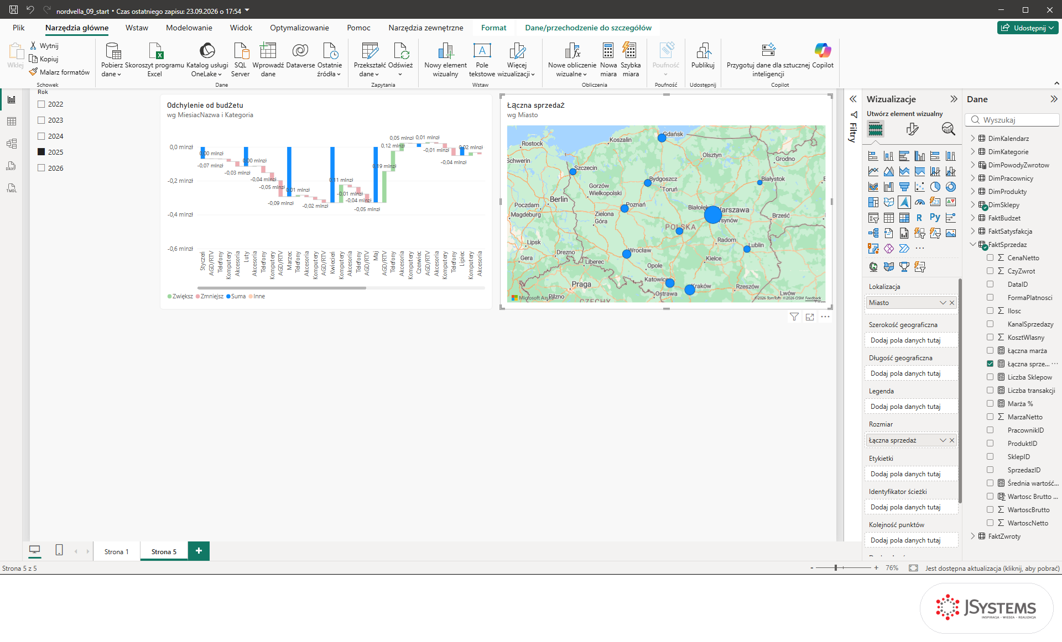
Task: Click Przekształć dane in the ribbon
Action: pyautogui.click(x=369, y=60)
